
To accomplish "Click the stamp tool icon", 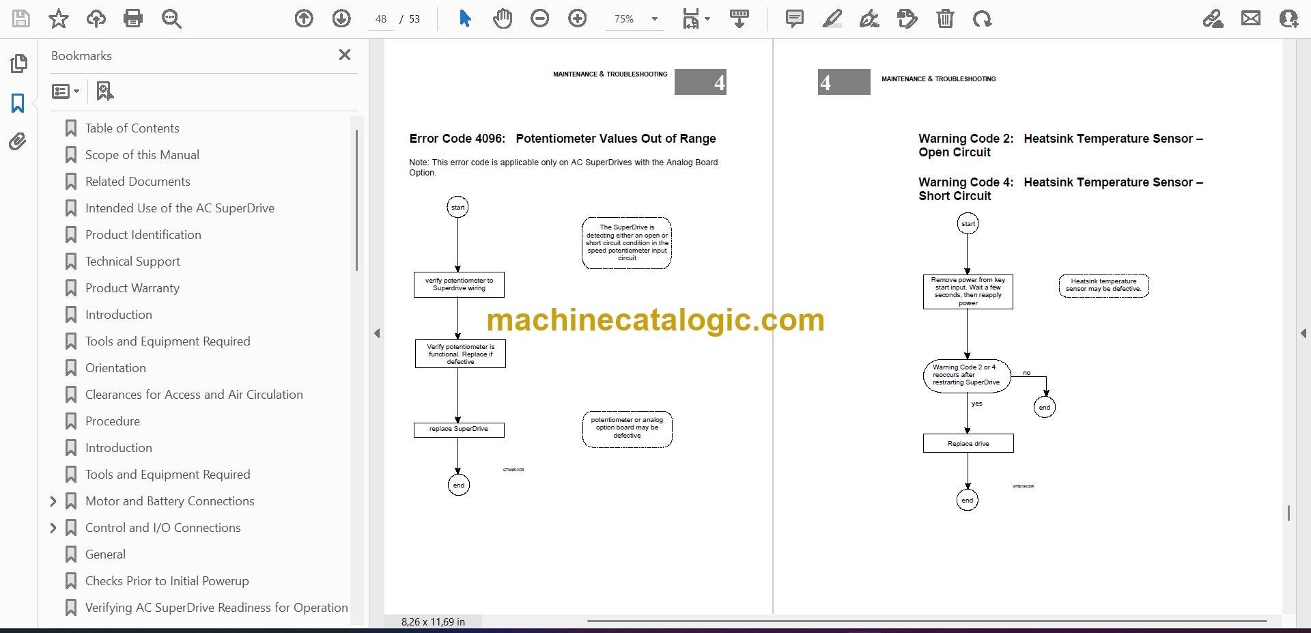I will pos(907,18).
